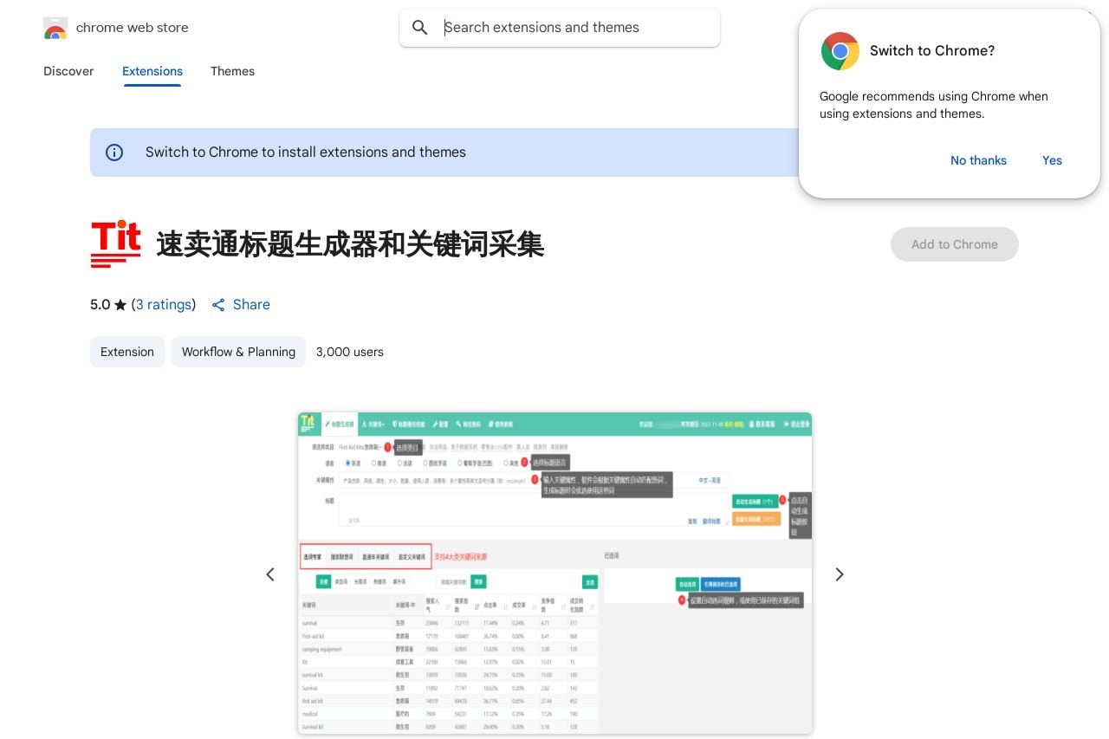Click the 3,000 users text

tap(350, 352)
